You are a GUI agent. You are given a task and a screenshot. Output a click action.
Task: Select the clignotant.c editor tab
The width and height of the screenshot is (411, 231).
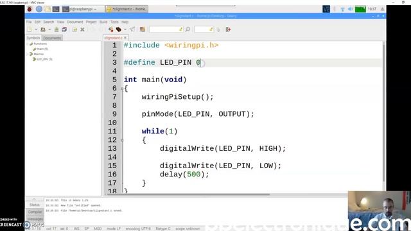(x=113, y=38)
